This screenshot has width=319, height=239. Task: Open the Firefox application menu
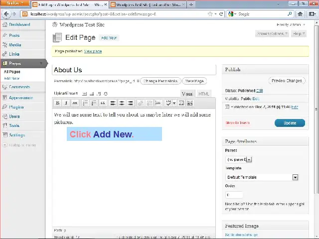pyautogui.click(x=15, y=3)
